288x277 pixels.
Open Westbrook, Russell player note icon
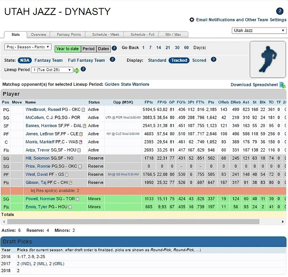(83, 110)
